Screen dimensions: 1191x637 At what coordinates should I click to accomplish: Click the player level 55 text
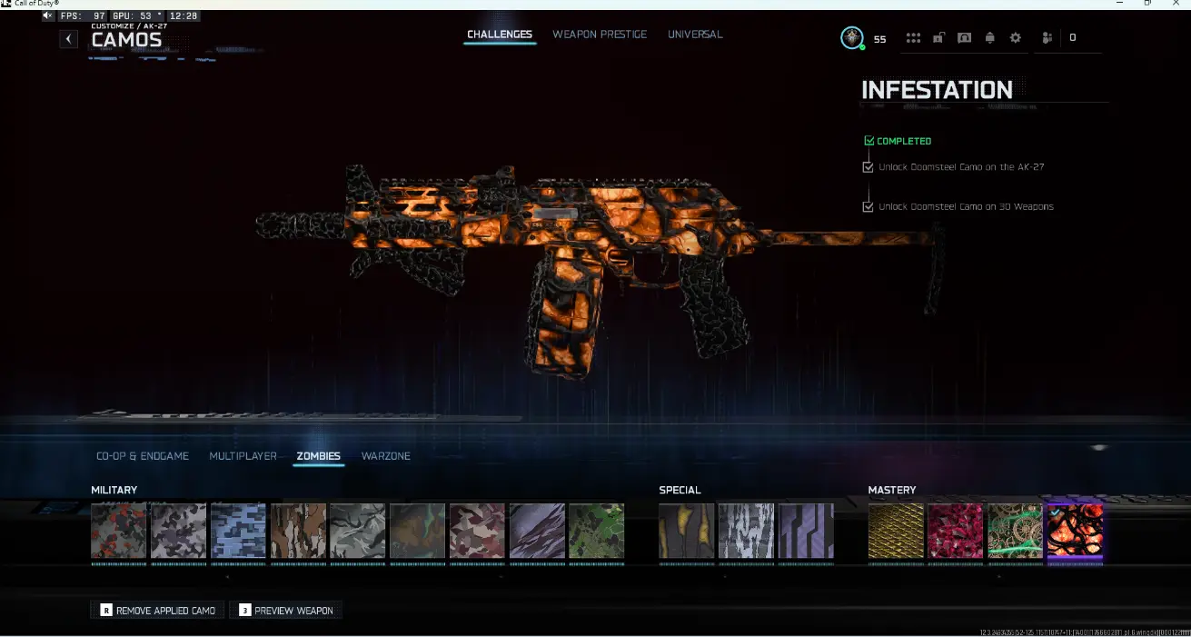coord(879,39)
